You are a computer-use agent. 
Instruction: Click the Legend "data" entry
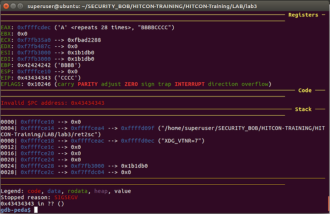point(54,191)
